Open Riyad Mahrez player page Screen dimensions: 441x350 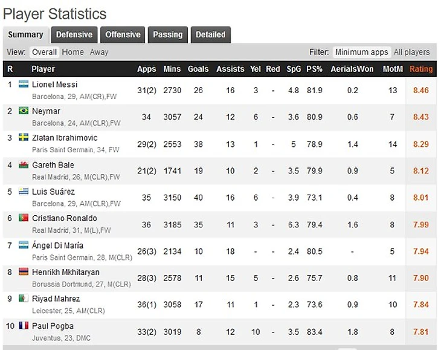(x=56, y=299)
